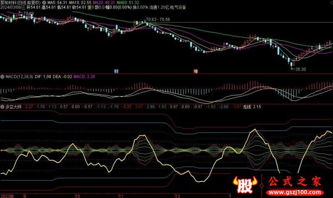Click the 78.88 high price arrow label
The width and height of the screenshot is (333, 198).
click(x=27, y=14)
